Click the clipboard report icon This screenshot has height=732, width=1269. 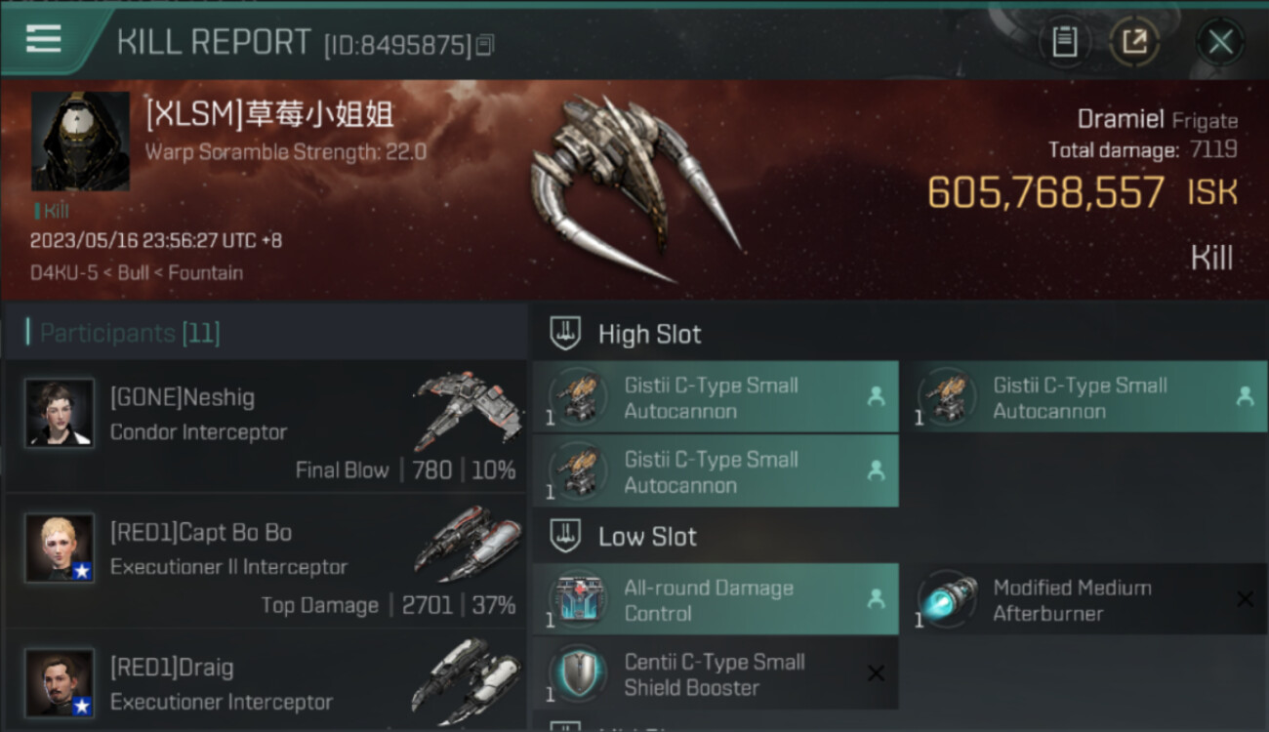tap(1064, 42)
